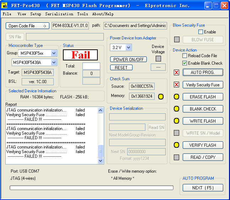Expand the MSP430F5xx Group dropdown
The image size is (230, 200).
click(x=54, y=53)
